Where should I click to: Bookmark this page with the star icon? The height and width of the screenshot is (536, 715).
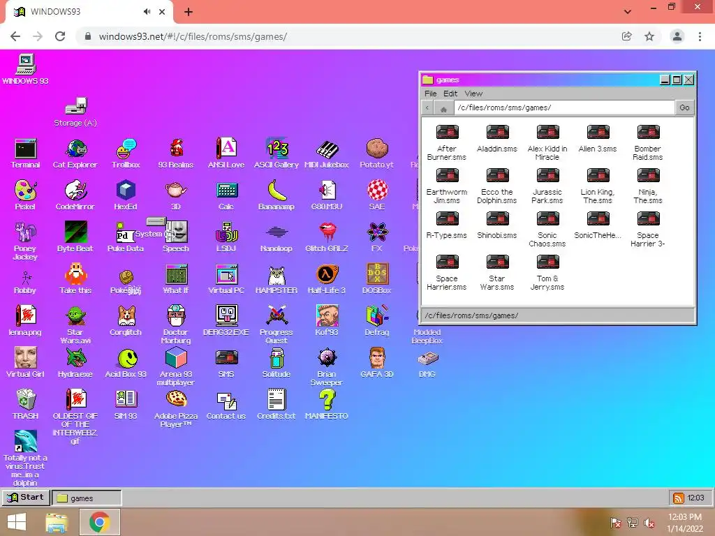649,36
